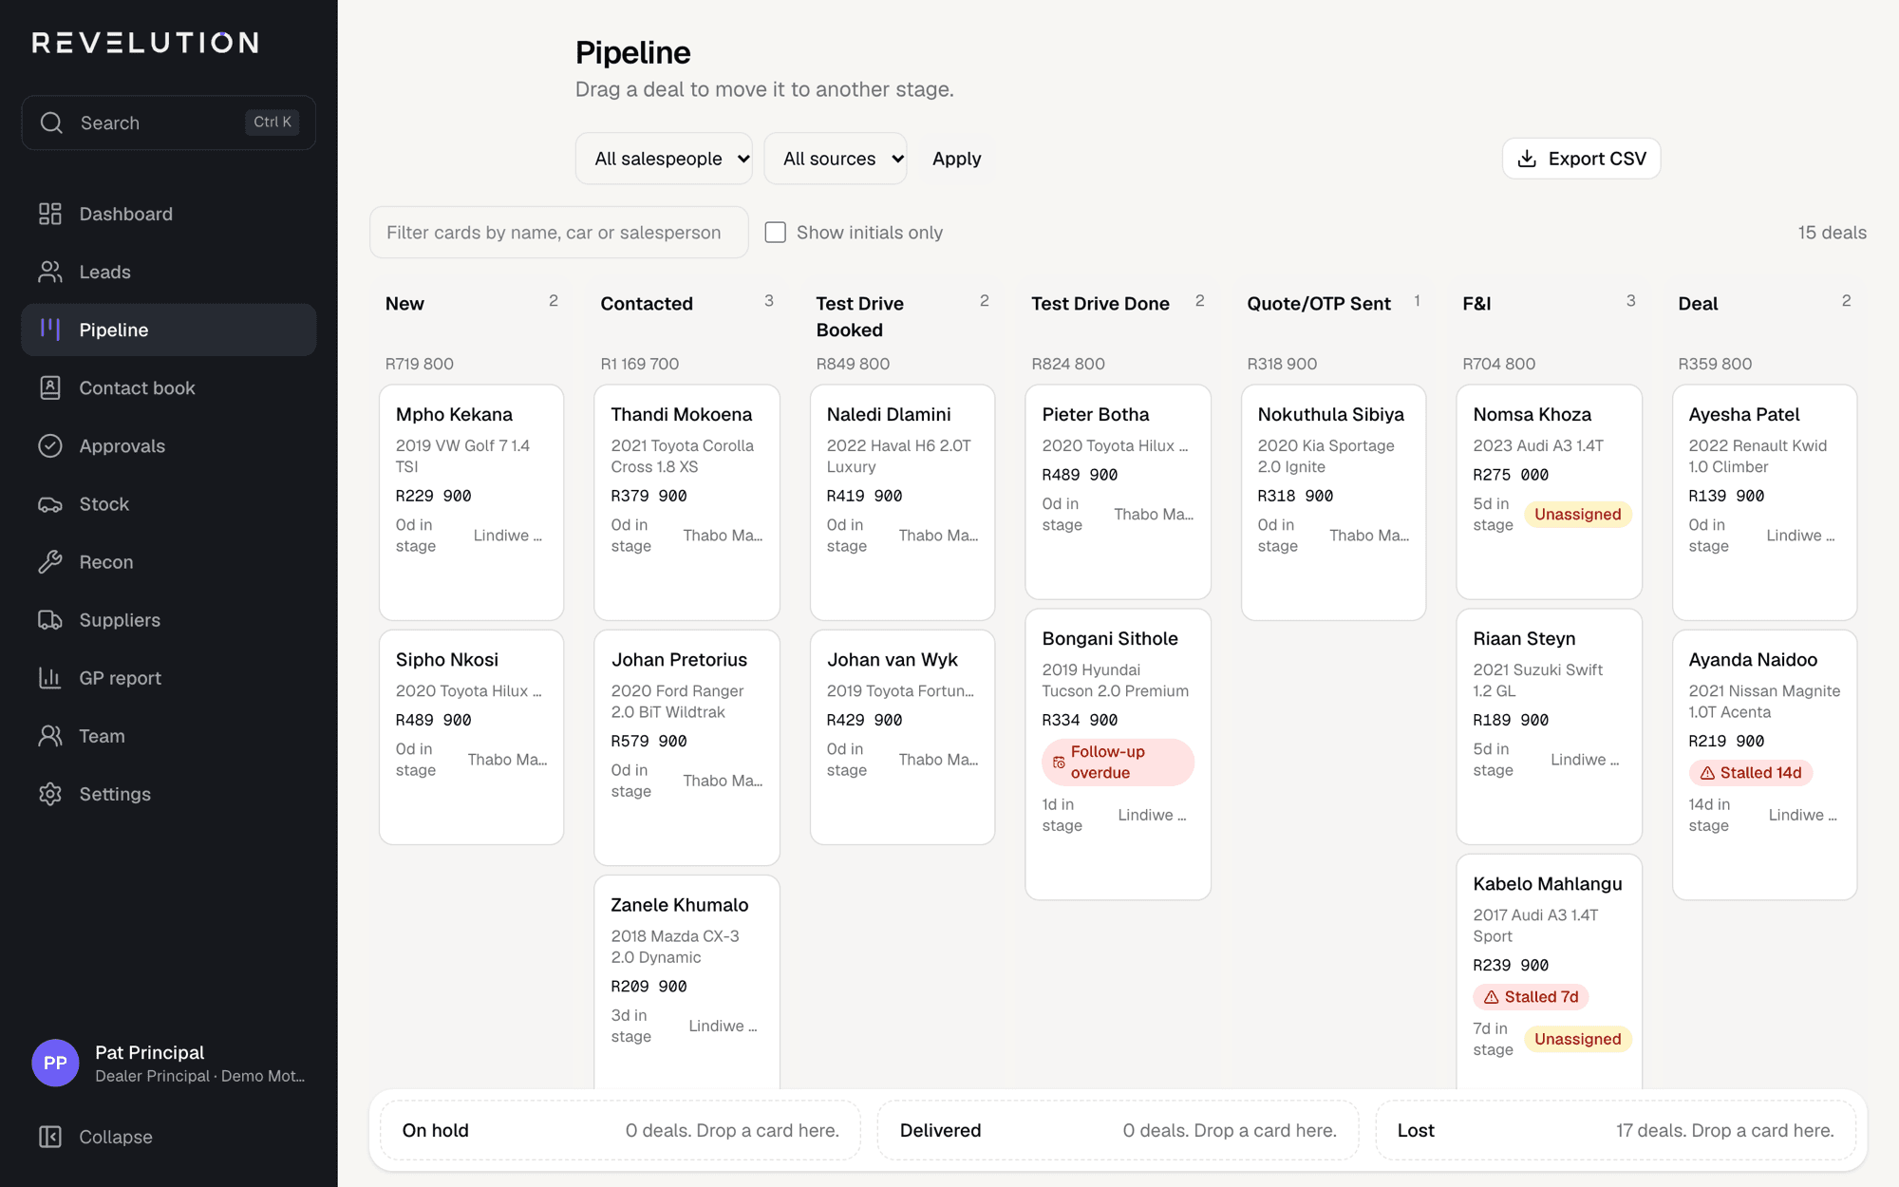Click Unassigned badge on Nomsa Khoza card

pos(1578,515)
